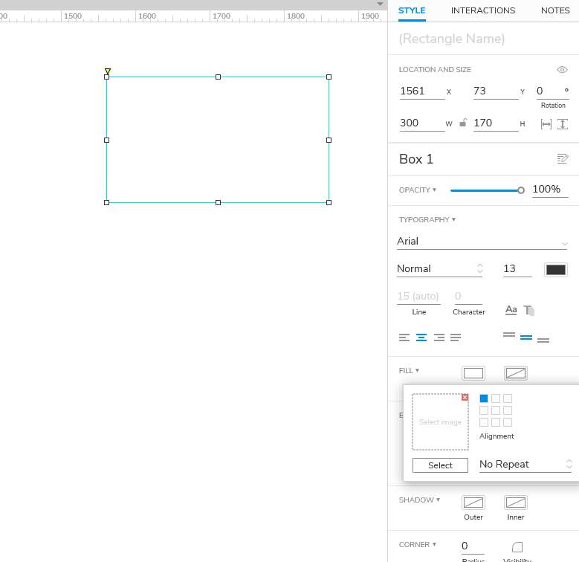The image size is (579, 562).
Task: Edit the width value 300
Action: point(421,123)
